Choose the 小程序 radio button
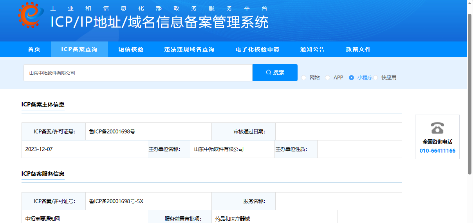This screenshot has width=473, height=223. click(x=352, y=78)
